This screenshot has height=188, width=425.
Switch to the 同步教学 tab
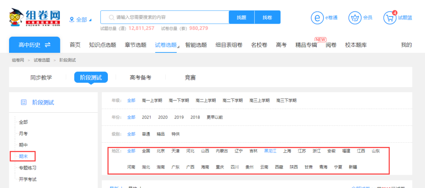tap(41, 78)
